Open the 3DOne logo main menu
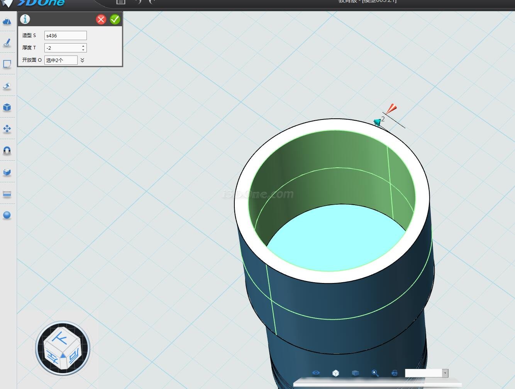Viewport: 515px width, 389px height. (39, 3)
